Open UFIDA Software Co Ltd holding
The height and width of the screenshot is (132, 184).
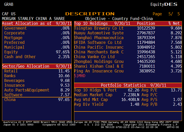97,43
